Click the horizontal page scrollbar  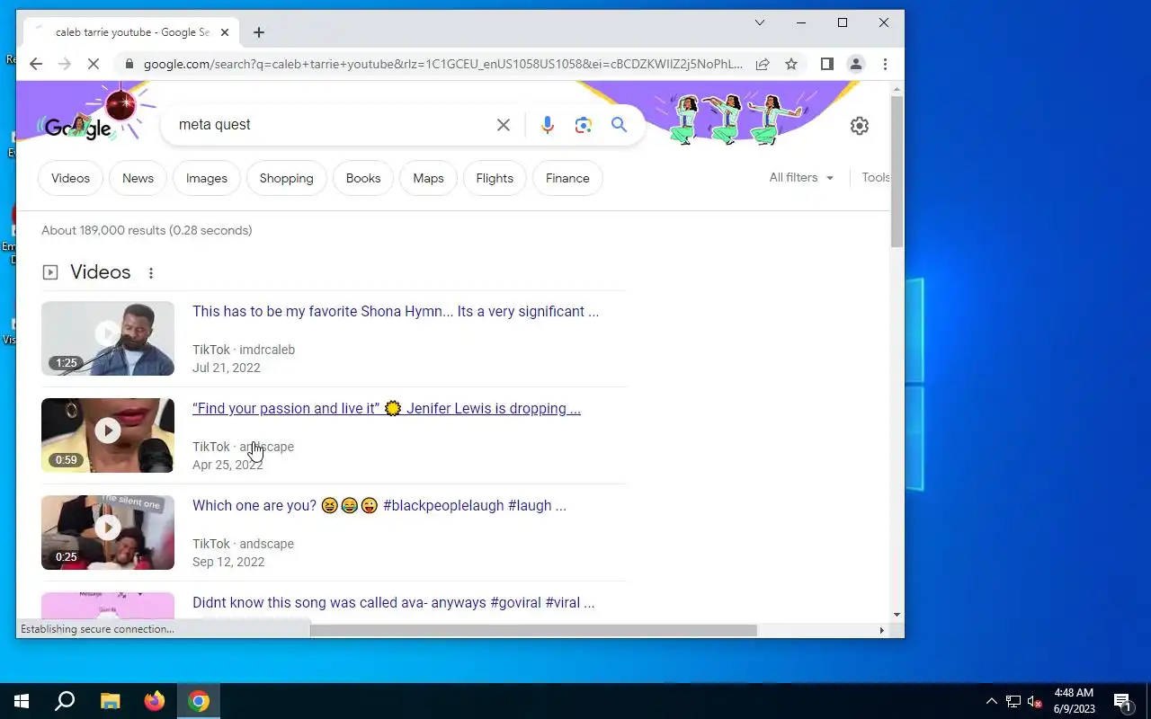point(533,630)
